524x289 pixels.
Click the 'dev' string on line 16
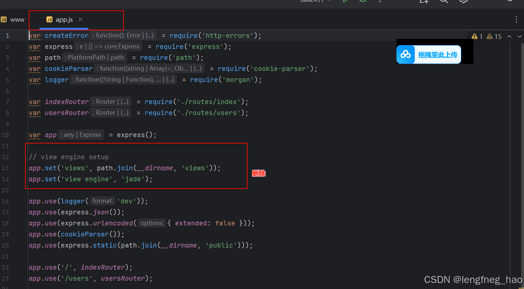click(x=127, y=201)
